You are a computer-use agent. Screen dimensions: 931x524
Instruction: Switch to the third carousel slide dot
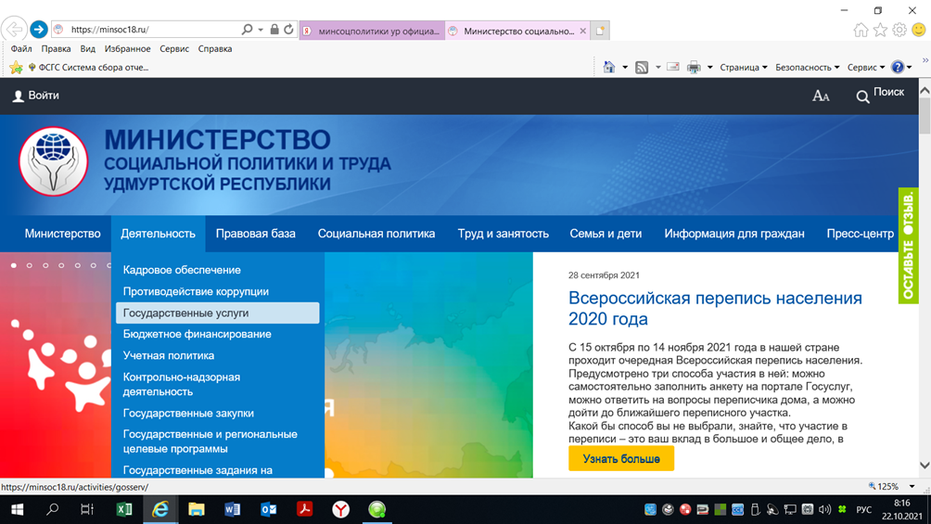(x=45, y=265)
